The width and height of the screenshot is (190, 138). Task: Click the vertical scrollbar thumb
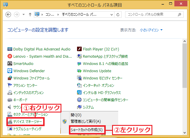(x=185, y=66)
